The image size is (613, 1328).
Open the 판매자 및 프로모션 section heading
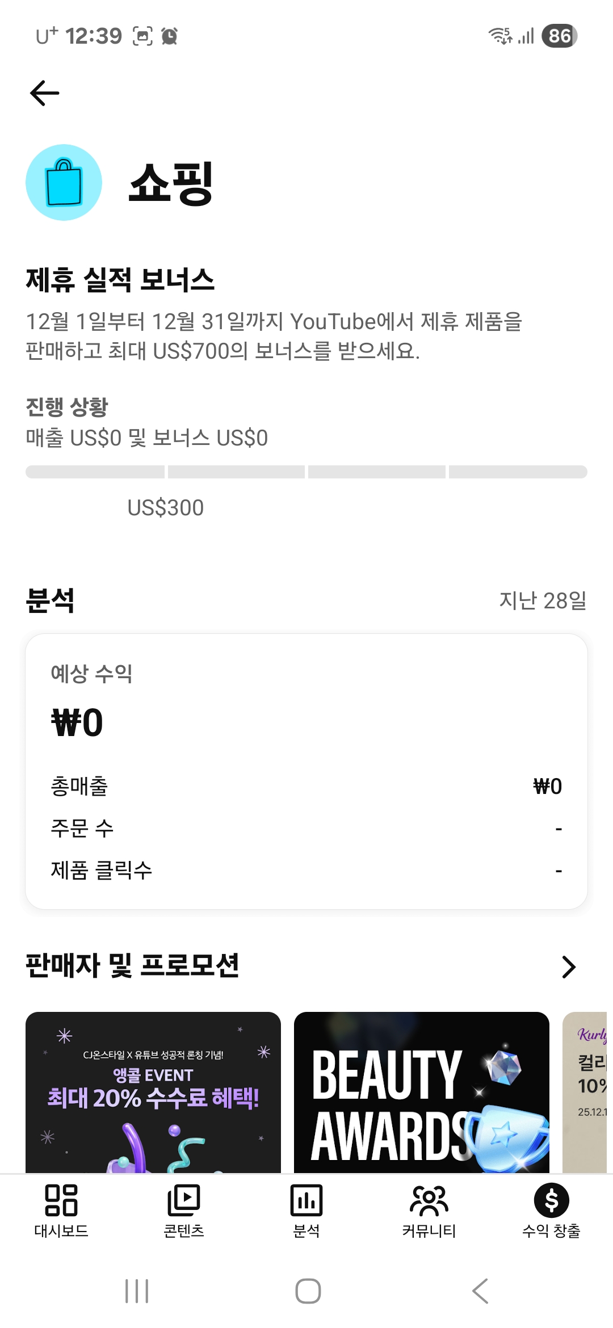coord(132,965)
